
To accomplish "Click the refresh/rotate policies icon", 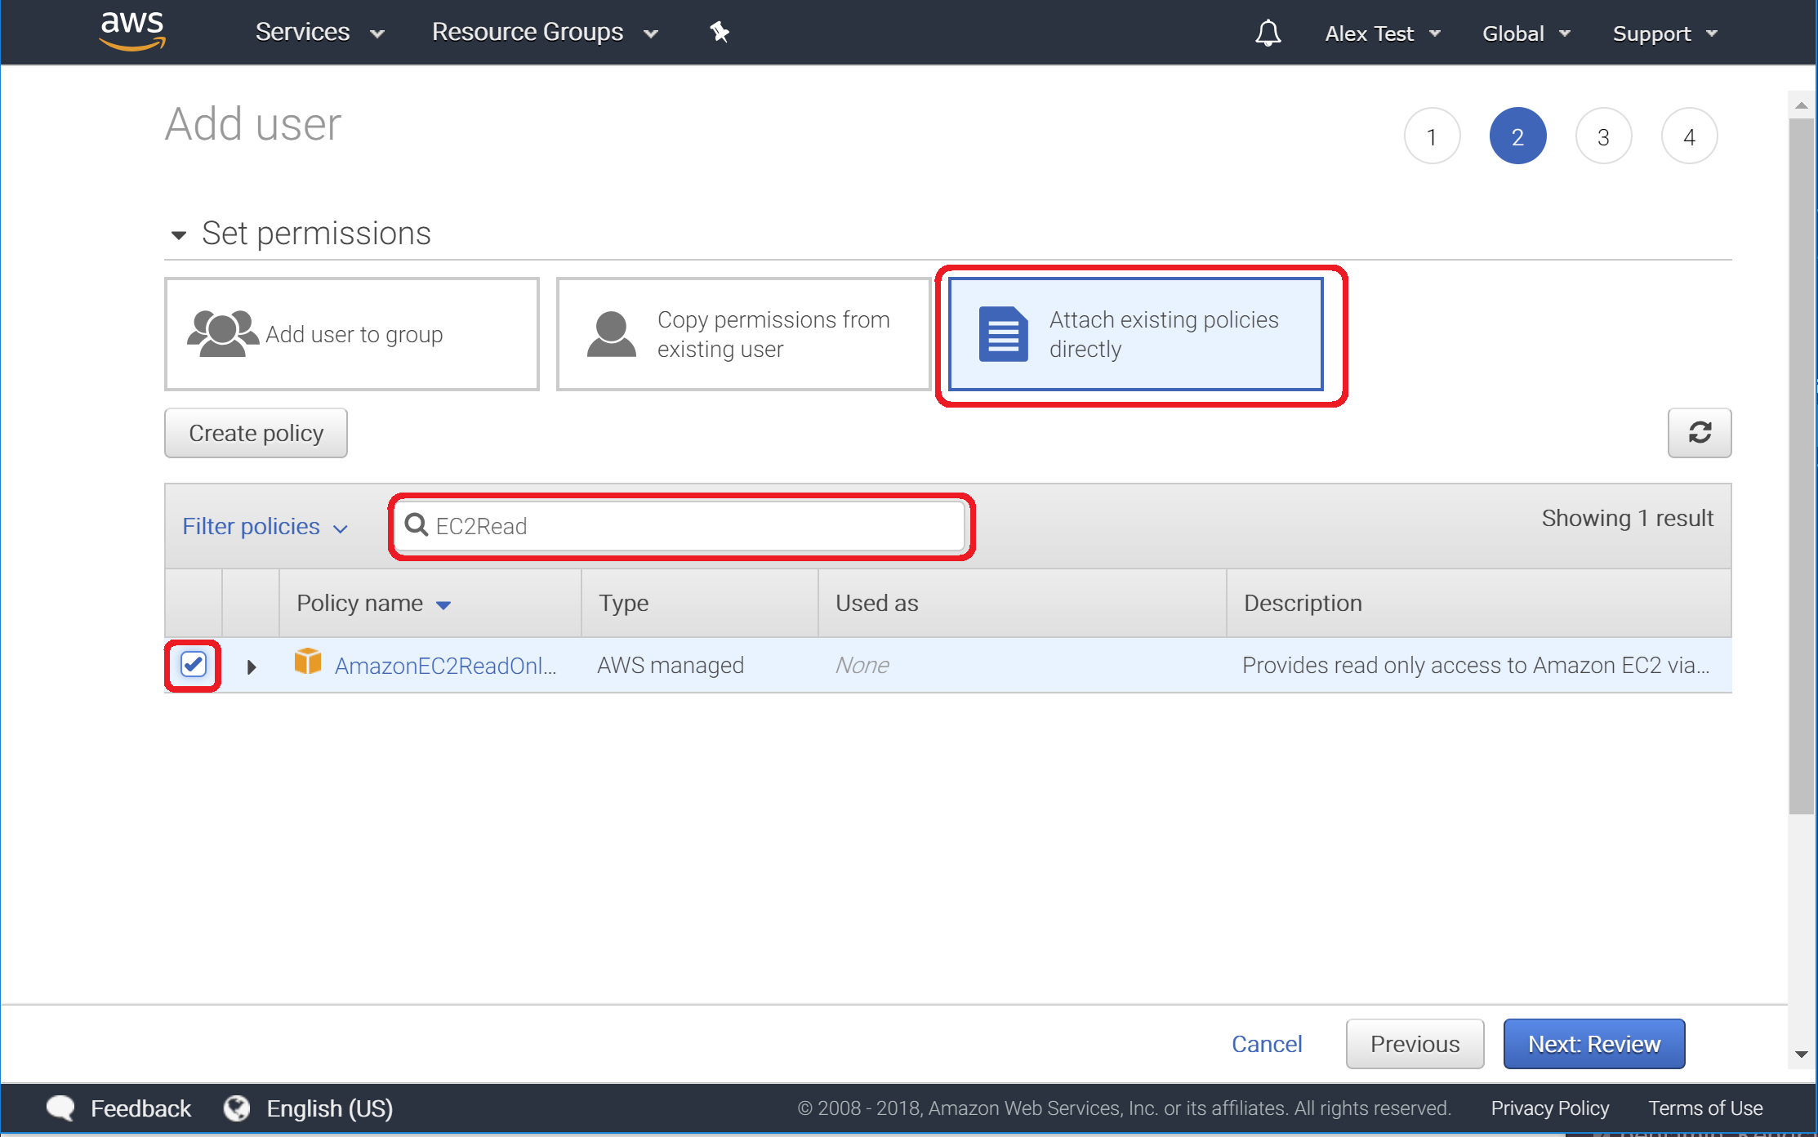I will pos(1700,432).
